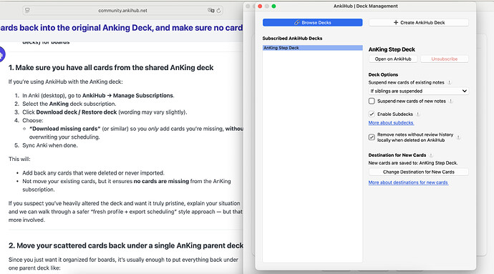Click the AnkiHub | Deck Management window title
The width and height of the screenshot is (494, 274).
click(365, 6)
